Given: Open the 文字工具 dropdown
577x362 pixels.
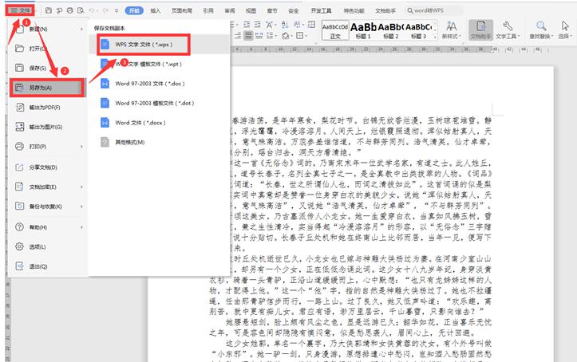Looking at the screenshot, I should pos(508,30).
